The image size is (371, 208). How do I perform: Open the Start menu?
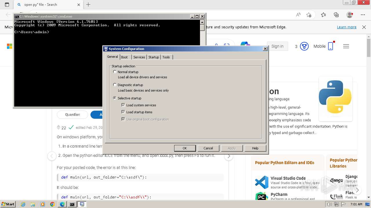click(8, 204)
